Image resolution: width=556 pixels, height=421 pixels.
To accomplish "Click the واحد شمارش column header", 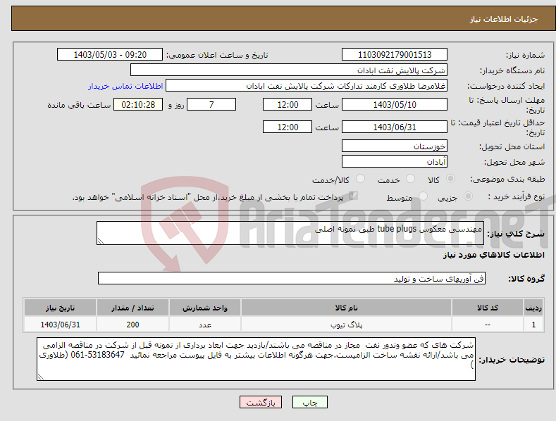I will coord(205,308).
